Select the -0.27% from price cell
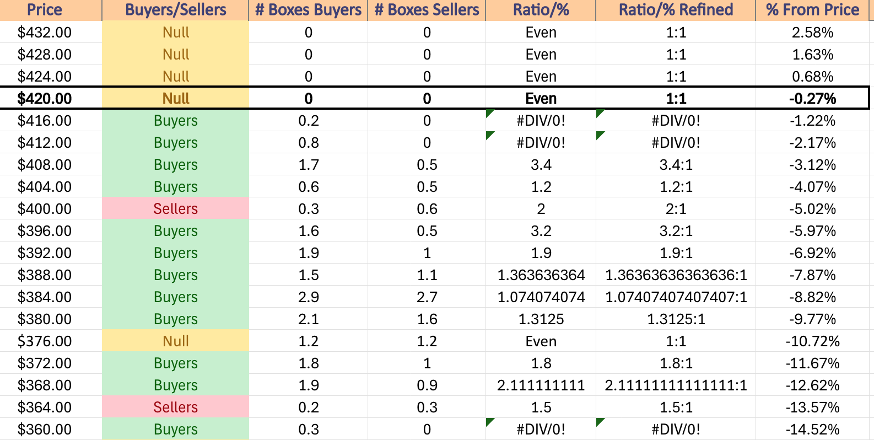Viewport: 874px width, 440px height. [812, 98]
